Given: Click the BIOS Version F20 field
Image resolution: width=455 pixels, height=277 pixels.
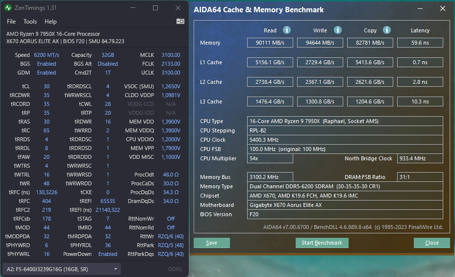Looking at the screenshot, I should [345, 214].
